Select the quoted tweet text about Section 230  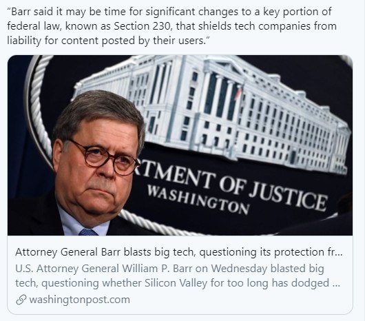[x=171, y=26]
